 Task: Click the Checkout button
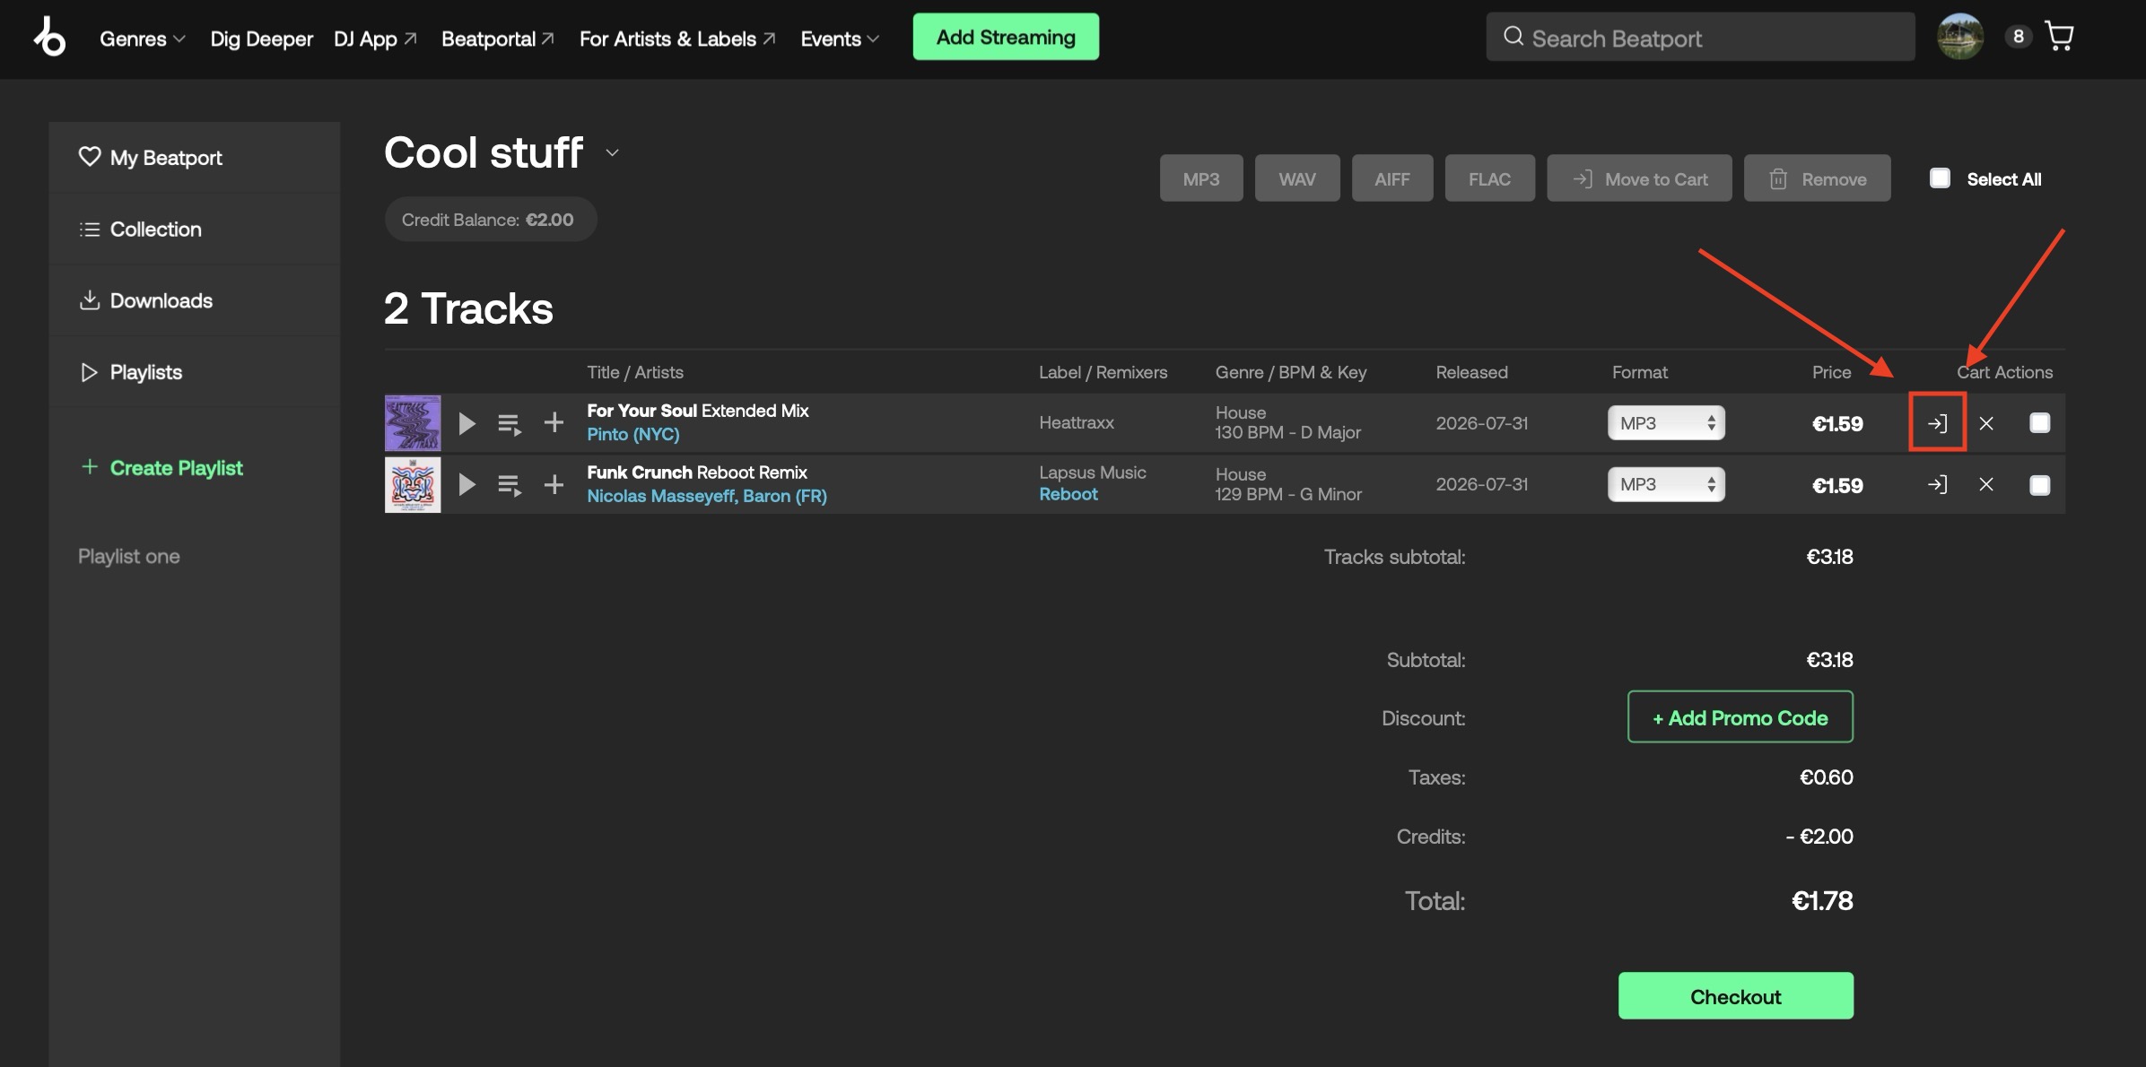(x=1736, y=996)
